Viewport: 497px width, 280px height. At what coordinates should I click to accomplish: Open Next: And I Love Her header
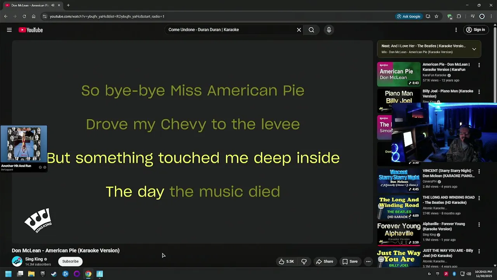tap(424, 46)
